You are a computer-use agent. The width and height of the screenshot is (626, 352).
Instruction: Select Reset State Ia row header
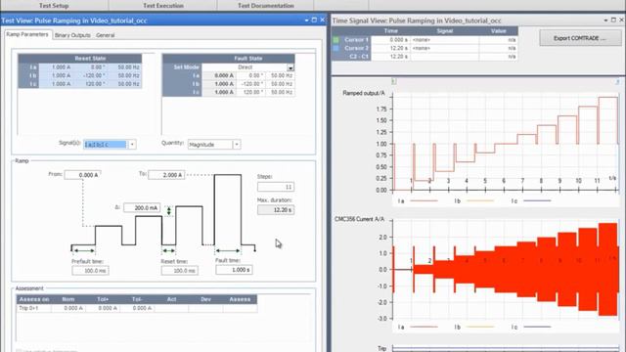pos(28,67)
